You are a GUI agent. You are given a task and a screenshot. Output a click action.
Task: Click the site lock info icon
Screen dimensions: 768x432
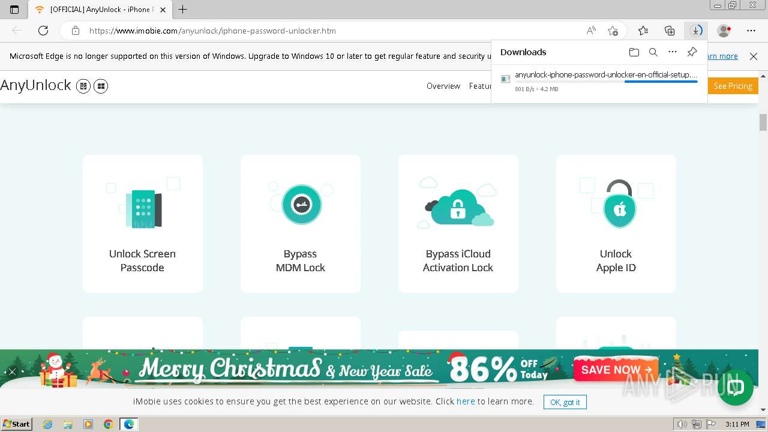click(x=75, y=31)
